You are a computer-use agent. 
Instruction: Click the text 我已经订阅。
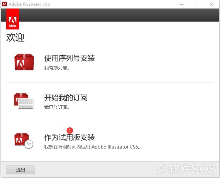[57, 107]
